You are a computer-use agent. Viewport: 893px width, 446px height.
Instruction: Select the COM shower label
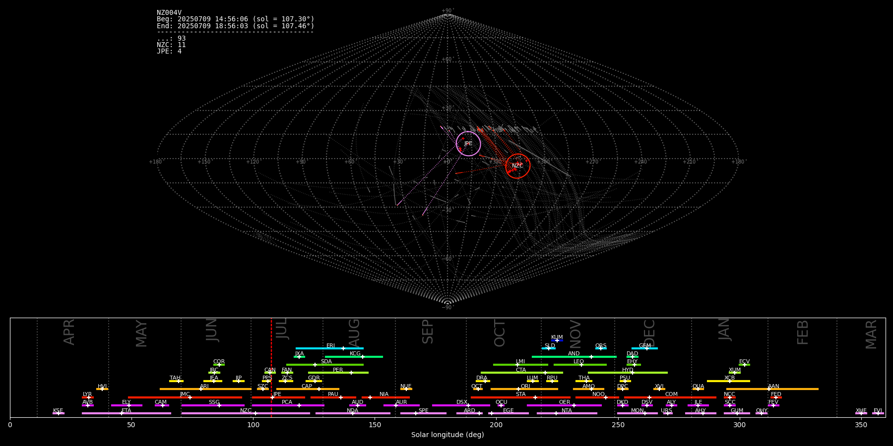click(x=671, y=394)
